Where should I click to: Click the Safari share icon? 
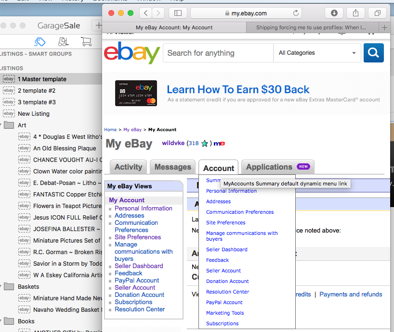click(355, 13)
